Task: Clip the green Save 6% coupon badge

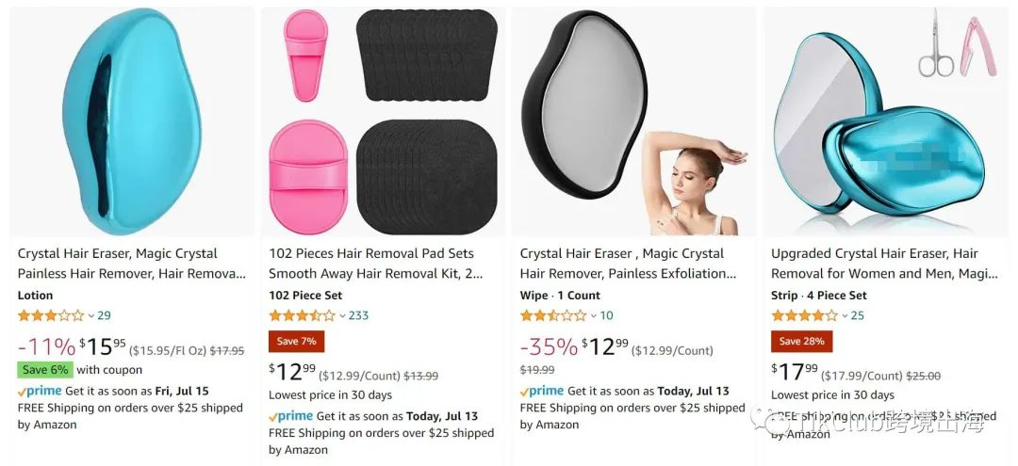Action: (x=45, y=369)
